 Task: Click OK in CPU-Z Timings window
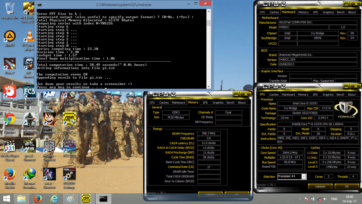pyautogui.click(x=237, y=194)
